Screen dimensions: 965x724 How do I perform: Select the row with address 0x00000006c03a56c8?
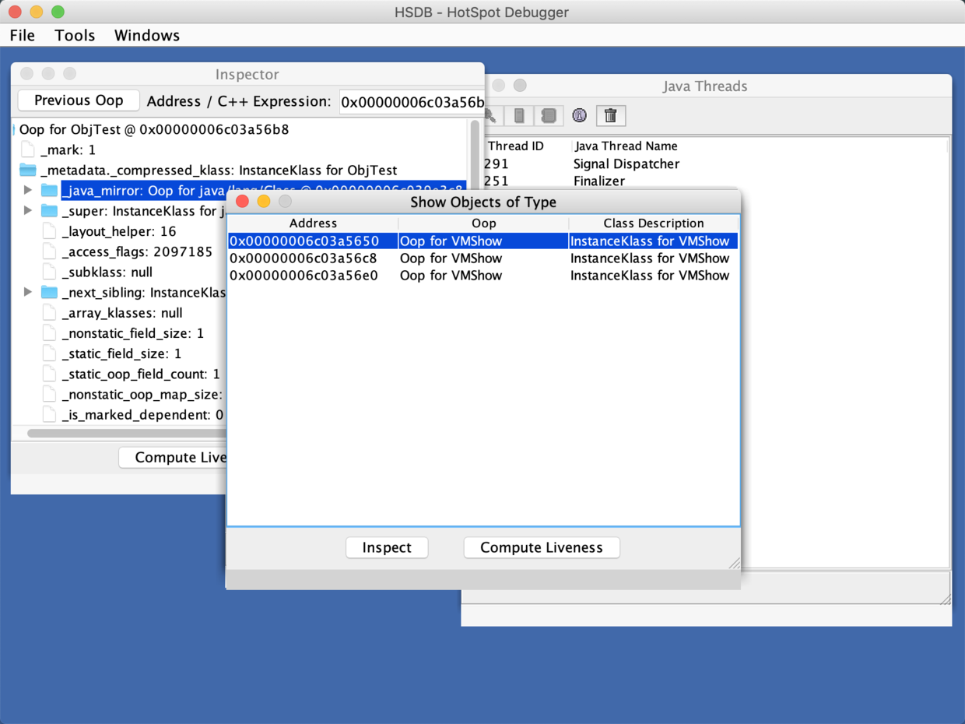tap(311, 258)
